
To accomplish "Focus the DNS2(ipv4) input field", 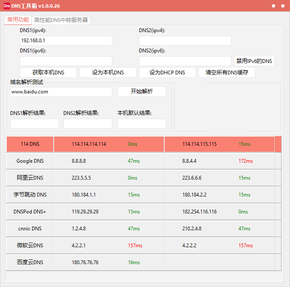I will point(185,41).
